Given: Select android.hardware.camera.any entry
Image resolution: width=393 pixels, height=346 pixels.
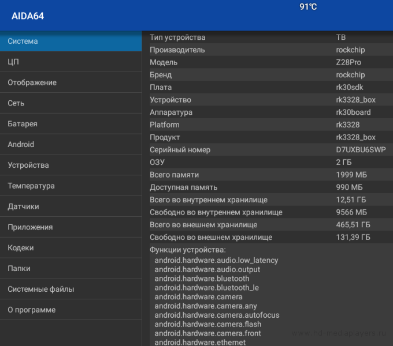Looking at the screenshot, I should pos(206,306).
